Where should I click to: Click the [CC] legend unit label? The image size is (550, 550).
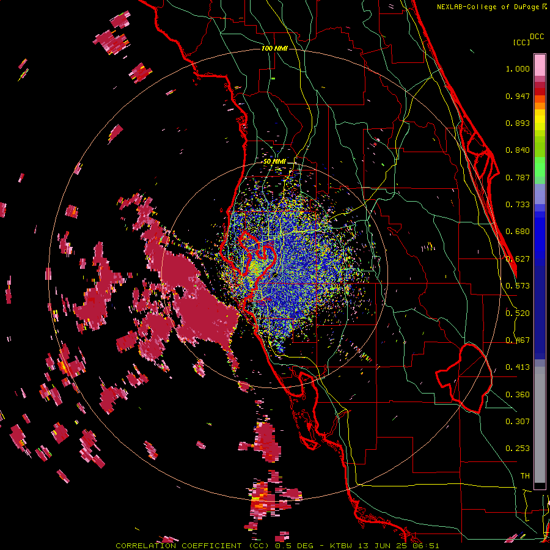click(521, 42)
